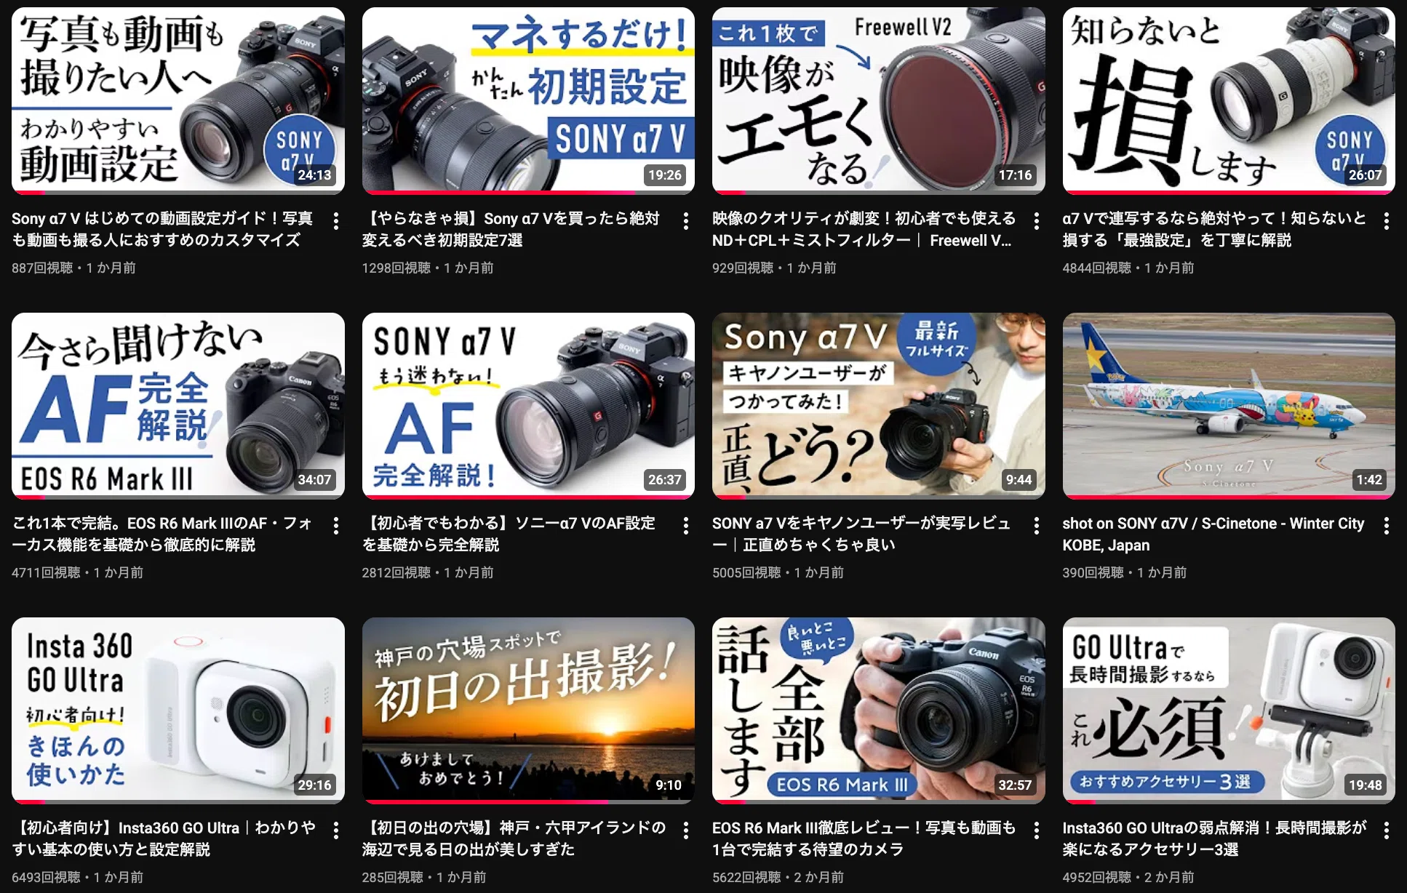Open more options for Sony α7 V 動画設定ガイド video
1407x893 pixels.
click(335, 221)
